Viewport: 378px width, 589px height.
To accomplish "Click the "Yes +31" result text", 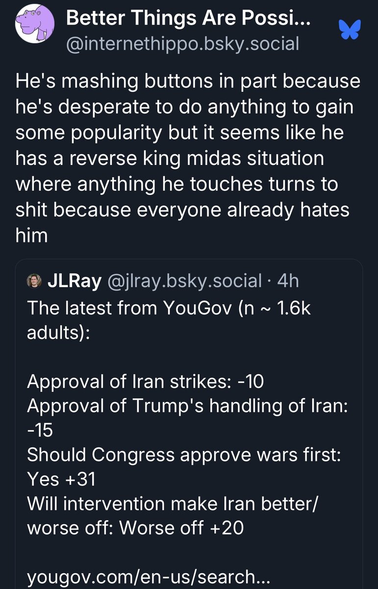I will 61,479.
